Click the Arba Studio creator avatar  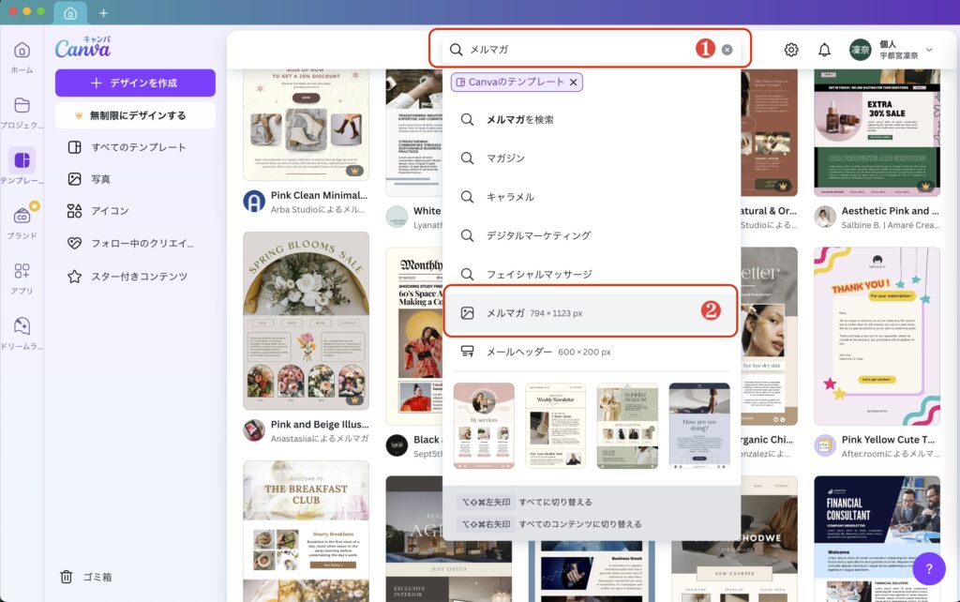pos(254,201)
